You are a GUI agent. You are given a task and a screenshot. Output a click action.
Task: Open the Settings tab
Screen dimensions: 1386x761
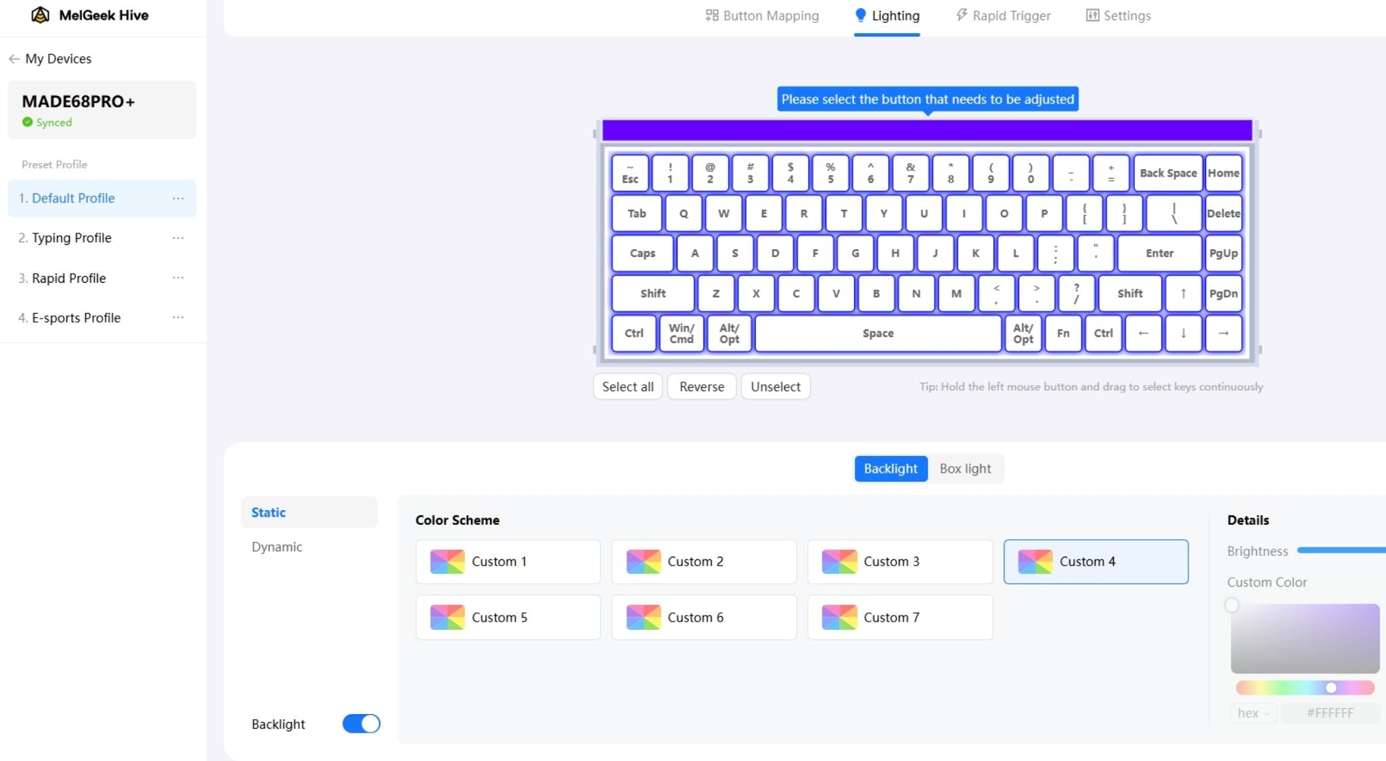coord(1119,16)
